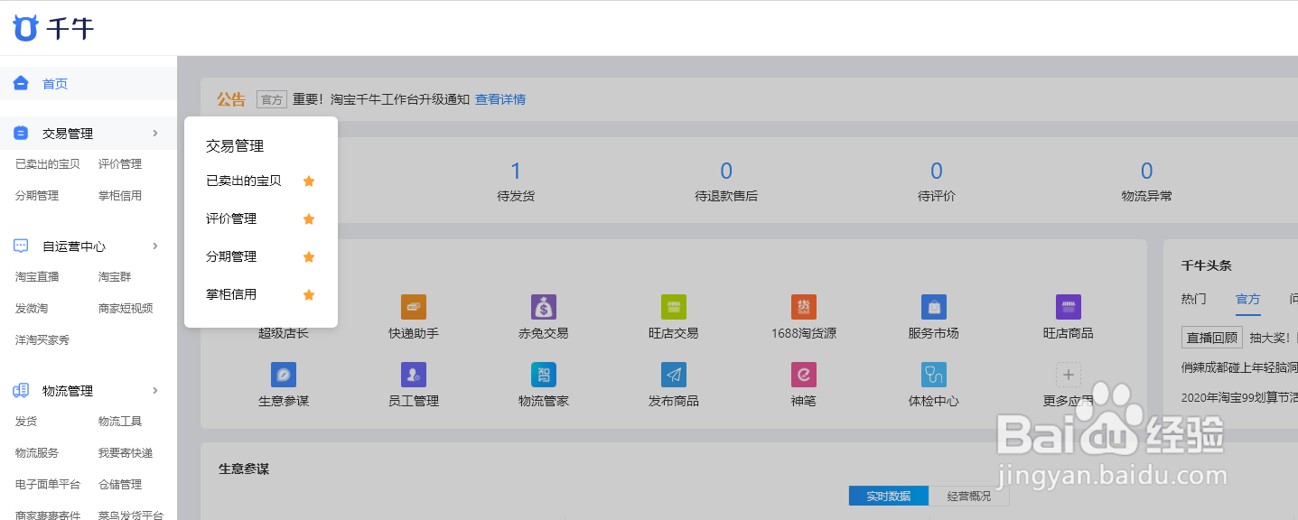This screenshot has width=1298, height=520.
Task: Open the 服务市场 app icon
Action: [x=934, y=307]
